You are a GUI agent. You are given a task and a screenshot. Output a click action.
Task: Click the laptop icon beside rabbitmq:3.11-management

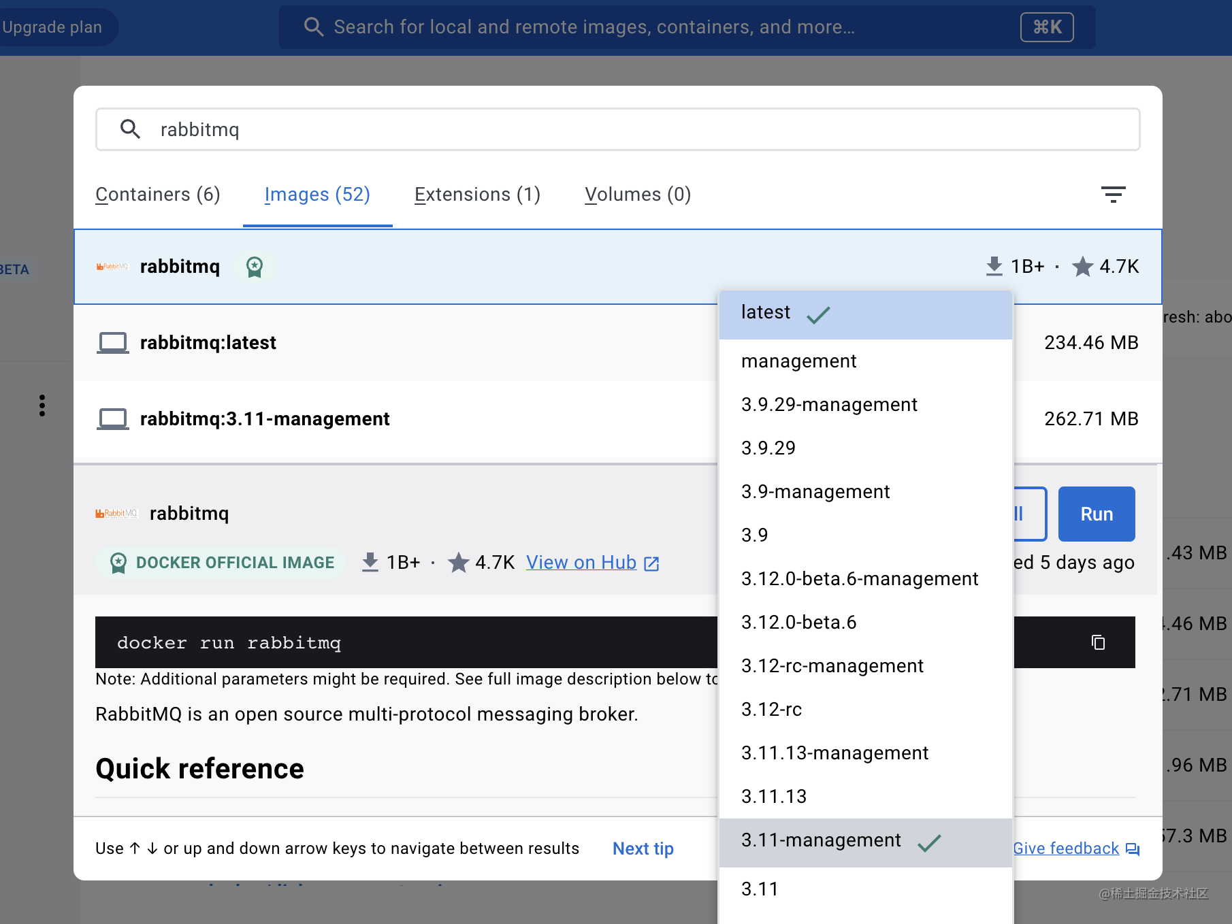112,418
